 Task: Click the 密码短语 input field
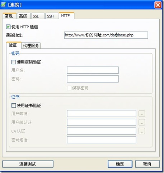[x=102, y=140]
